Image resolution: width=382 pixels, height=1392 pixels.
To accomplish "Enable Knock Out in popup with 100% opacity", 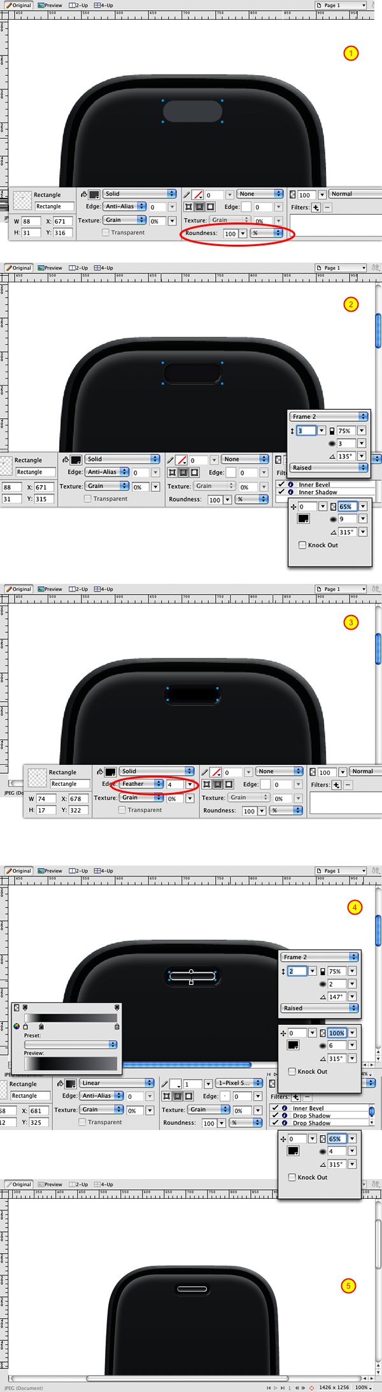I will (292, 1071).
